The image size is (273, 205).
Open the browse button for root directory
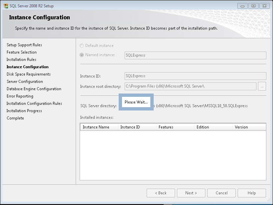tap(262, 87)
